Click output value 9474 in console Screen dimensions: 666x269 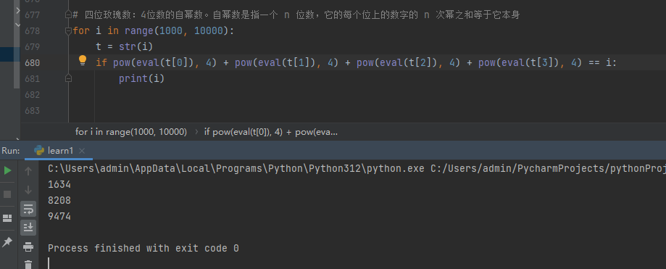(59, 216)
